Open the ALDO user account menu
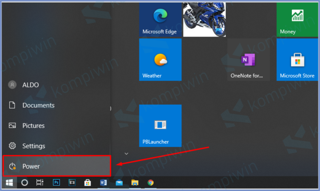Image resolution: width=320 pixels, height=191 pixels. pos(30,85)
